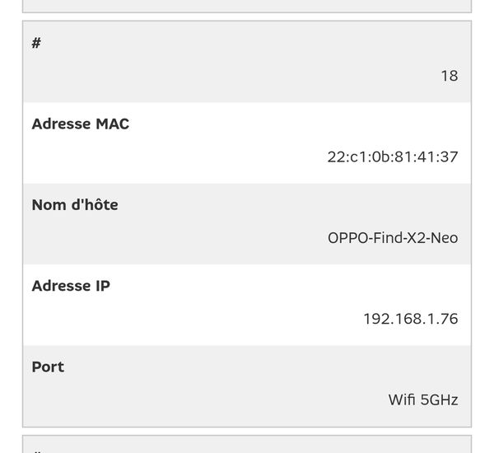The image size is (494, 453).
Task: Select the "Wifi 5GHz" port value
Action: (x=422, y=400)
